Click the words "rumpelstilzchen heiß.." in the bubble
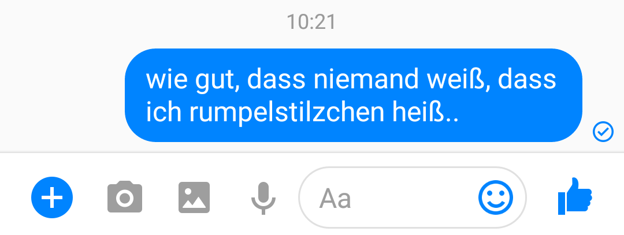The image size is (624, 235). 324,113
